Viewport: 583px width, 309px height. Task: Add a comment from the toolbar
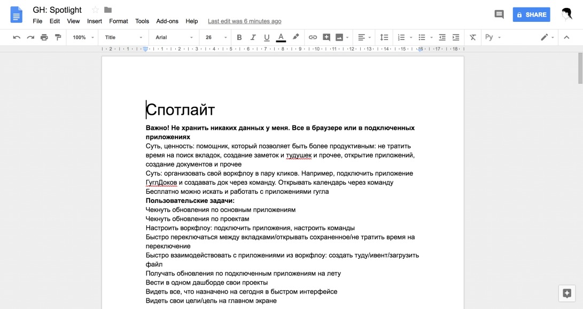coord(327,37)
